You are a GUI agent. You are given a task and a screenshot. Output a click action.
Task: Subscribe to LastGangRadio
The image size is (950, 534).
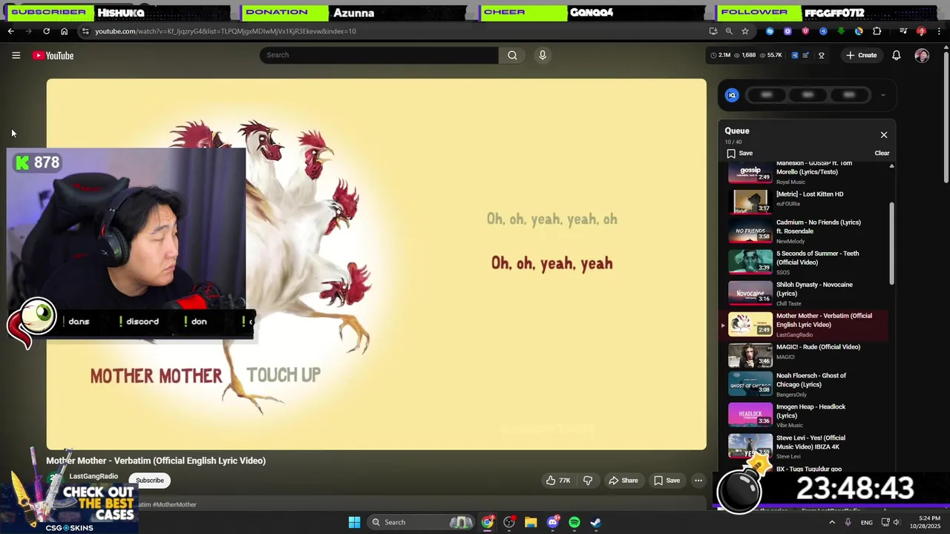point(150,481)
